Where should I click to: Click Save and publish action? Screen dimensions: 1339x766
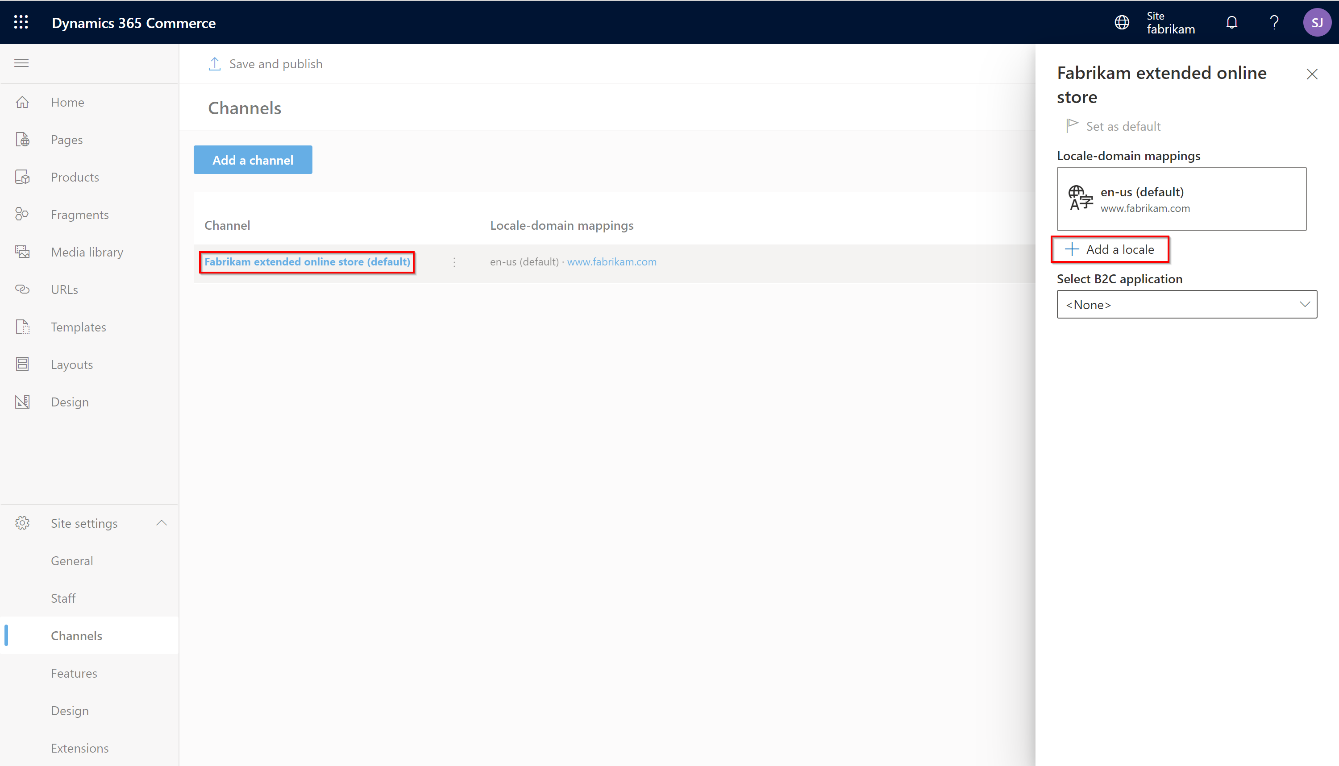click(x=267, y=63)
